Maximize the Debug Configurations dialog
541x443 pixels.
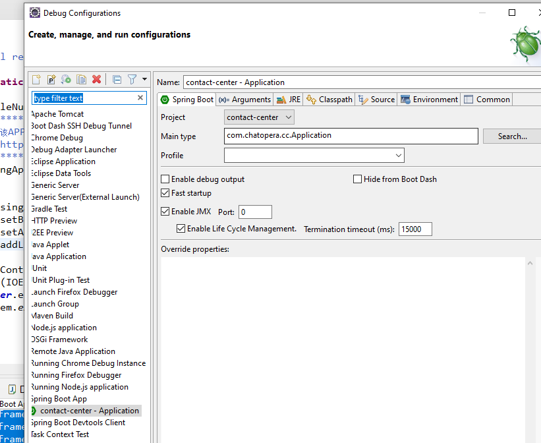tap(512, 13)
